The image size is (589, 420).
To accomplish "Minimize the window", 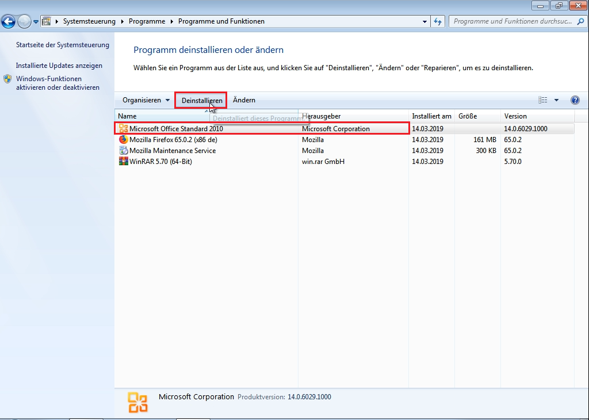I will tap(540, 6).
